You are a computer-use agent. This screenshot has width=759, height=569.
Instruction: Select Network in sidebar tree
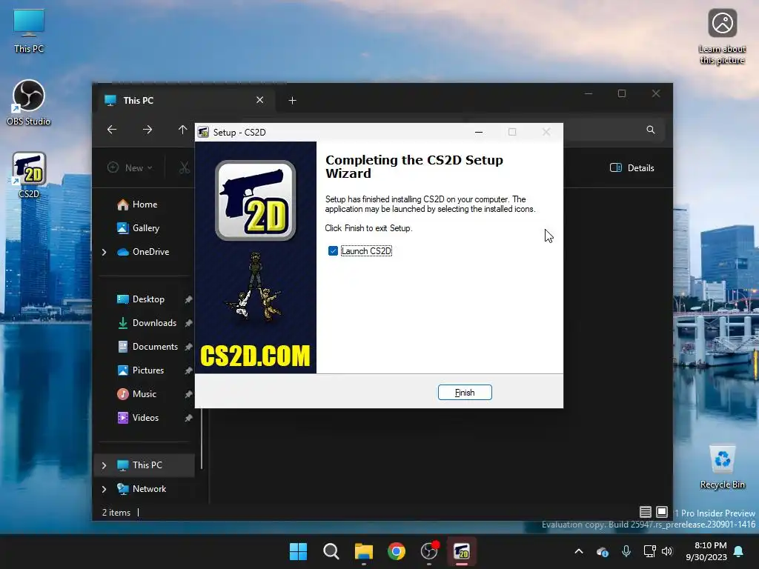(149, 489)
